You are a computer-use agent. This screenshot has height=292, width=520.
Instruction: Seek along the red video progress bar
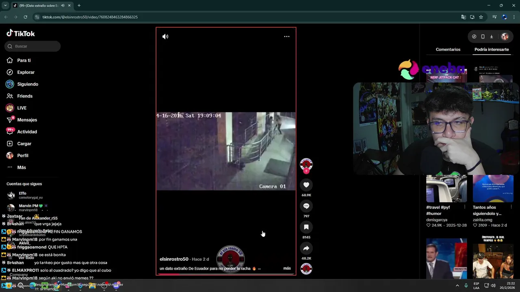(x=226, y=274)
